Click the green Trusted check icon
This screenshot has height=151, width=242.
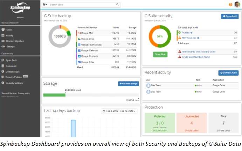coord(180,33)
